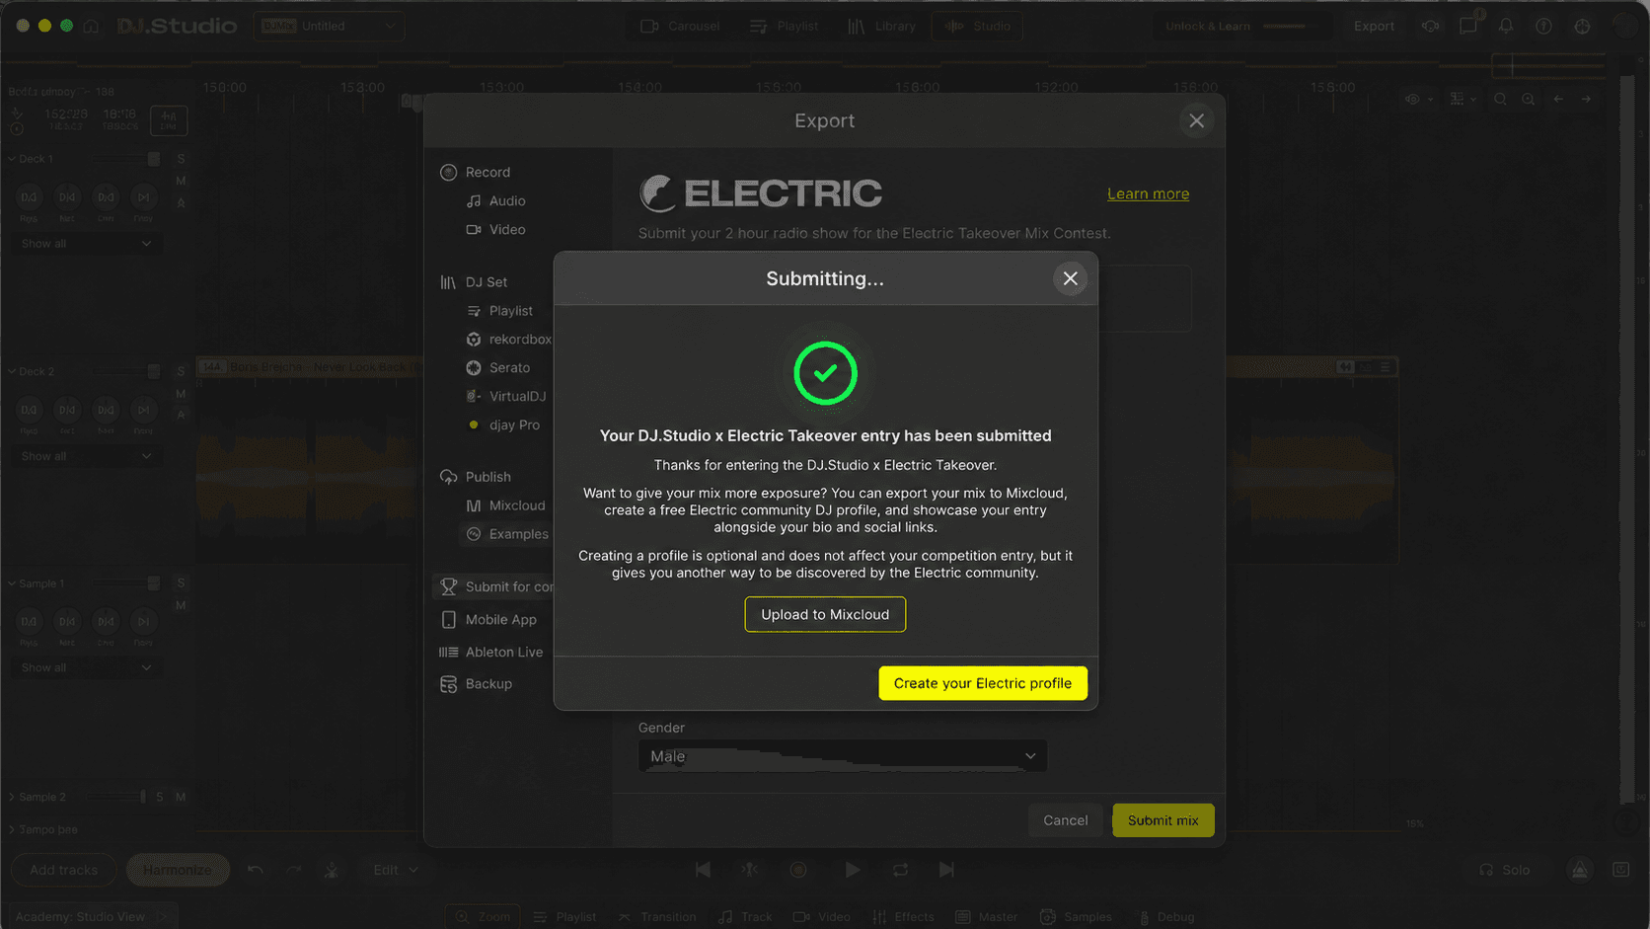Toggle Solo for Deck 2
The height and width of the screenshot is (929, 1650).
click(181, 372)
